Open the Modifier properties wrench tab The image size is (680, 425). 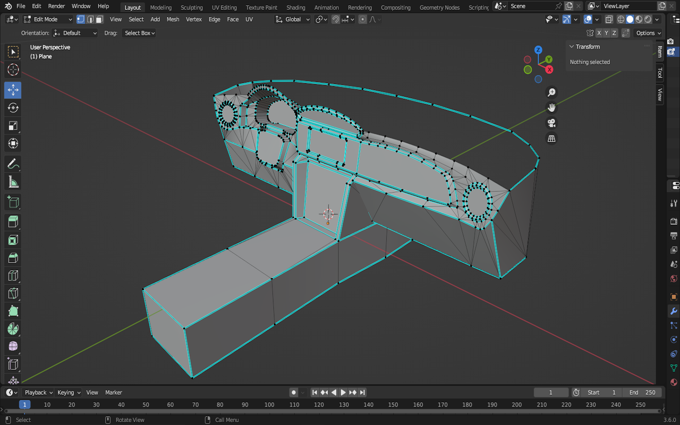673,311
